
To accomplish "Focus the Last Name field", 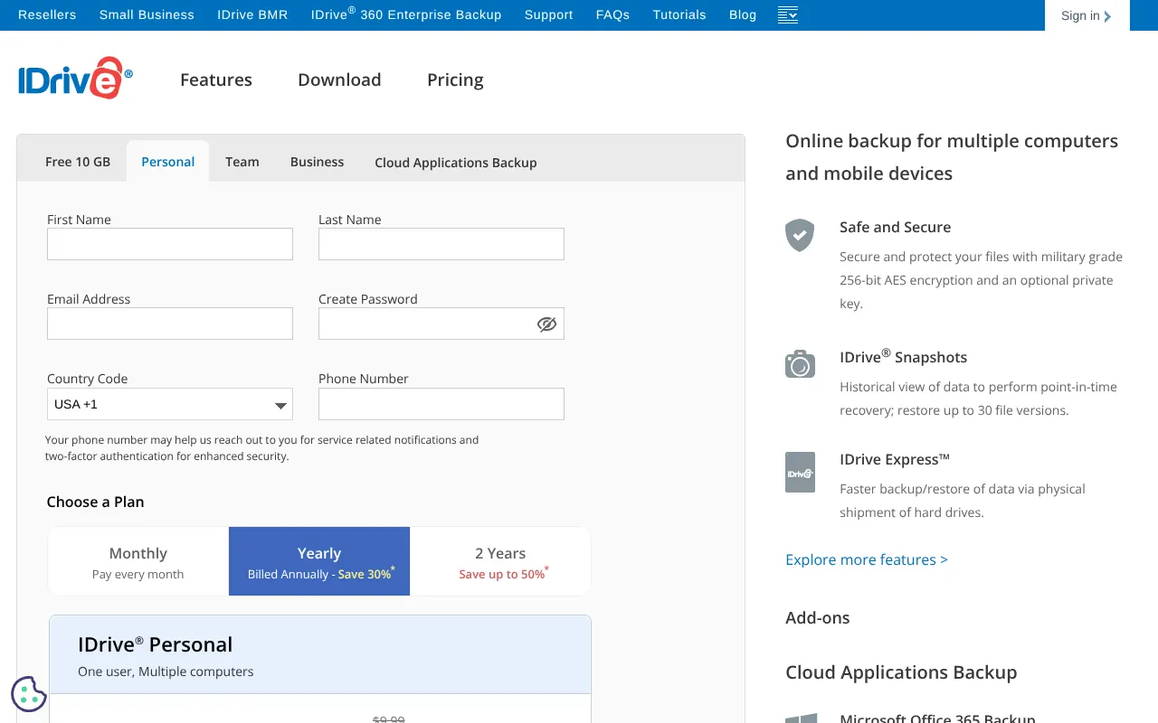I will (441, 244).
